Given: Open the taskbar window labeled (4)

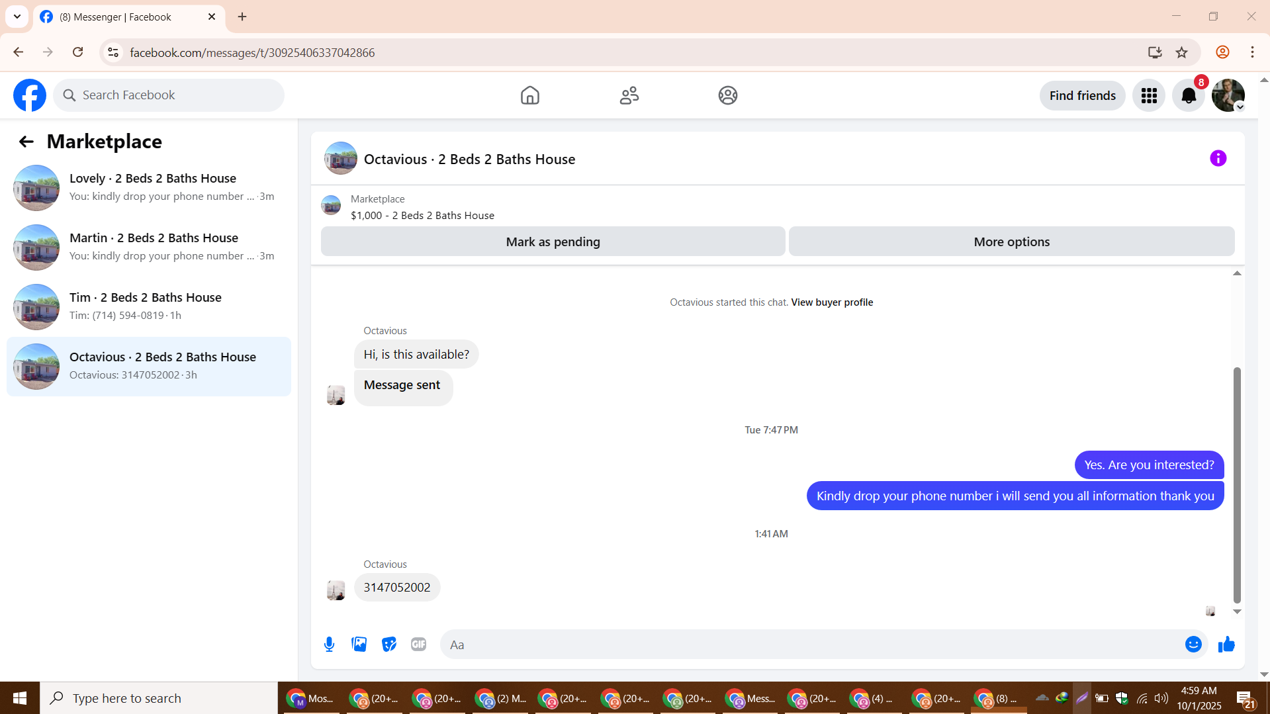Looking at the screenshot, I should [x=874, y=698].
